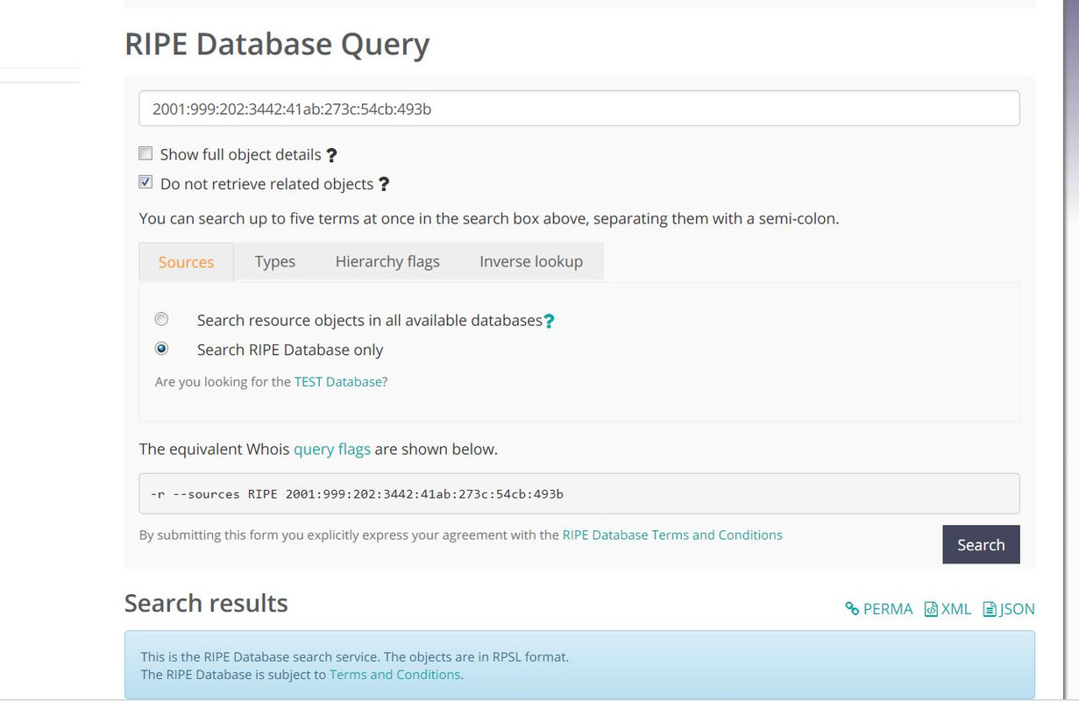
Task: Open the JSON format link text
Action: click(x=1017, y=609)
